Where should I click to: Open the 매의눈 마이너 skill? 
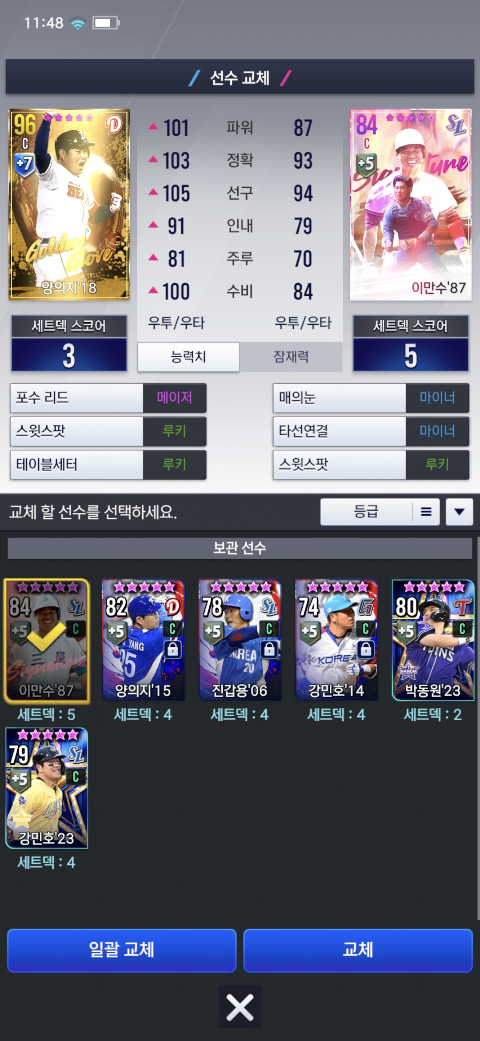pyautogui.click(x=371, y=398)
